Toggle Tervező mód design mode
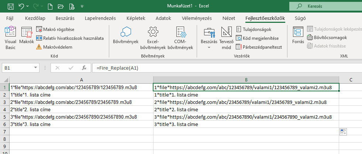 [226, 38]
